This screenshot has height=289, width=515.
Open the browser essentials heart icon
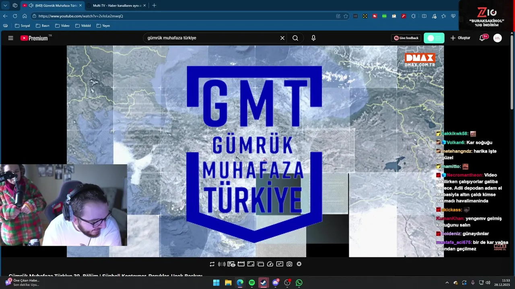click(x=453, y=16)
